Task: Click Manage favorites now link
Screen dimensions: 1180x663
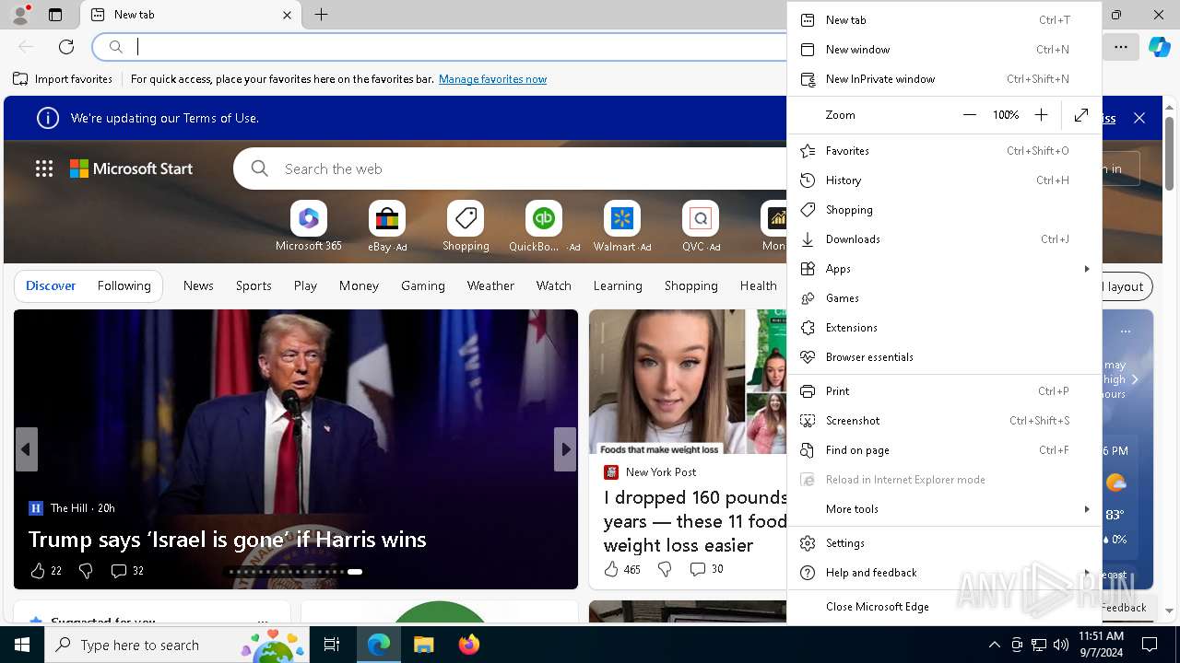Action: pos(492,79)
